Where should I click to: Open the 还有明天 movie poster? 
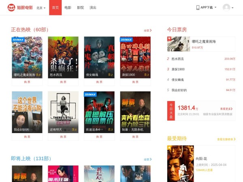click(x=63, y=109)
